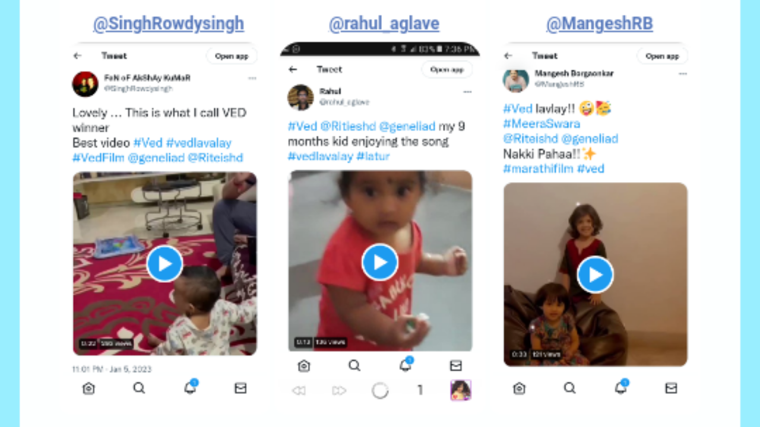Open notifications bell under right tweet

click(620, 387)
